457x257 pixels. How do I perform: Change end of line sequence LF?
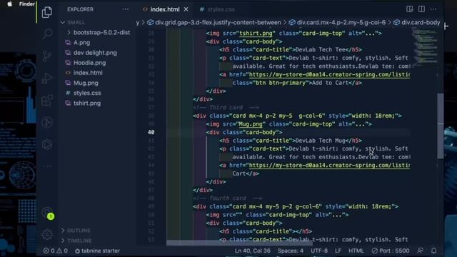[x=338, y=251]
